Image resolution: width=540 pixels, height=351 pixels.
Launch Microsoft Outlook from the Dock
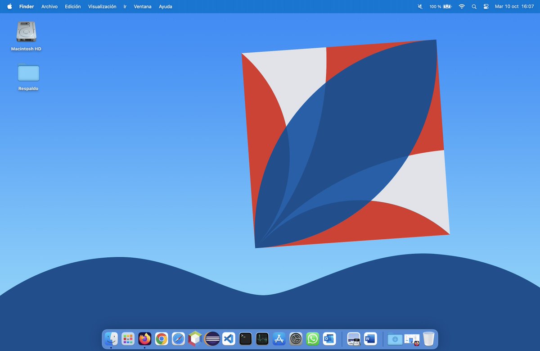[x=329, y=338]
